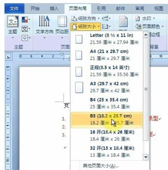168x170 pixels.
Task: Expand the 文字方向 dropdown arrow
Action: pos(44,37)
